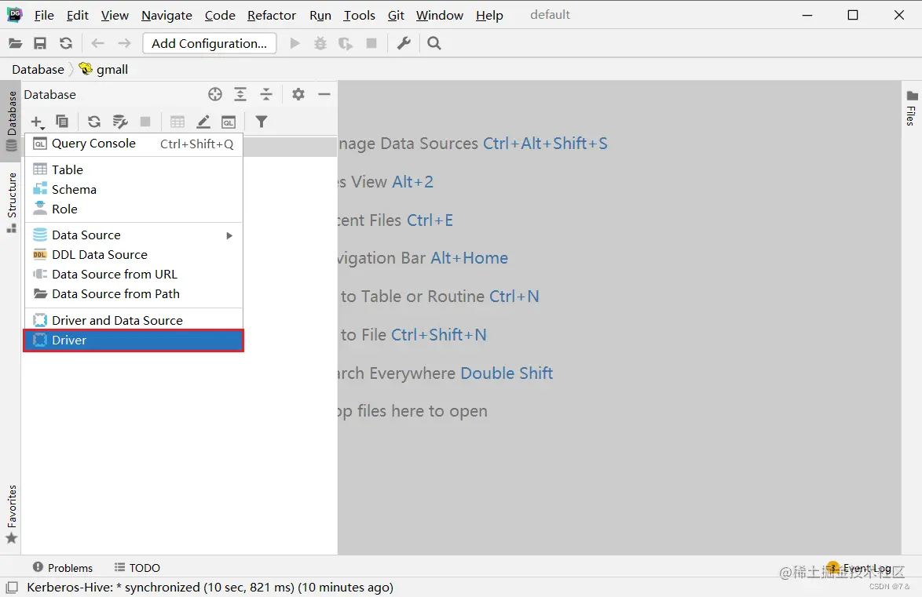Open the Problems tool tab
Viewport: 922px width, 597px height.
[63, 568]
